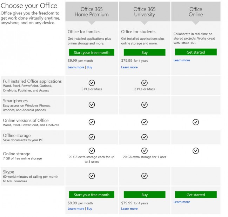Click Home Premium checkmark in Online storage row
The height and width of the screenshot is (217, 228).
pyautogui.click(x=92, y=151)
